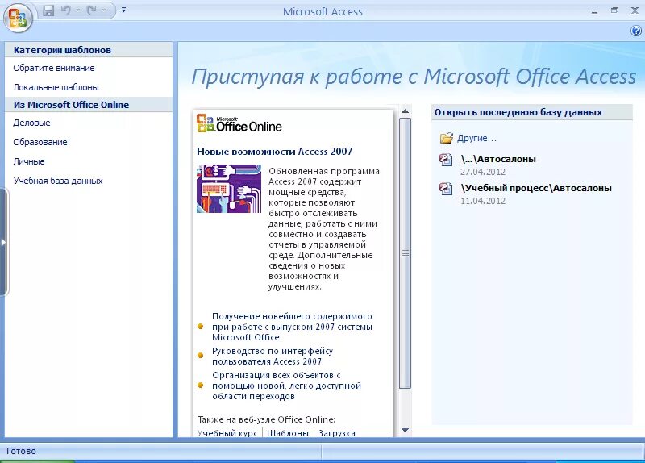
Task: Open the Redo history dropdown arrow
Action: (x=103, y=10)
